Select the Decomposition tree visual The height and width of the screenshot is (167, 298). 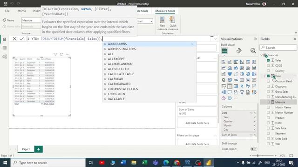pyautogui.click(x=223, y=92)
